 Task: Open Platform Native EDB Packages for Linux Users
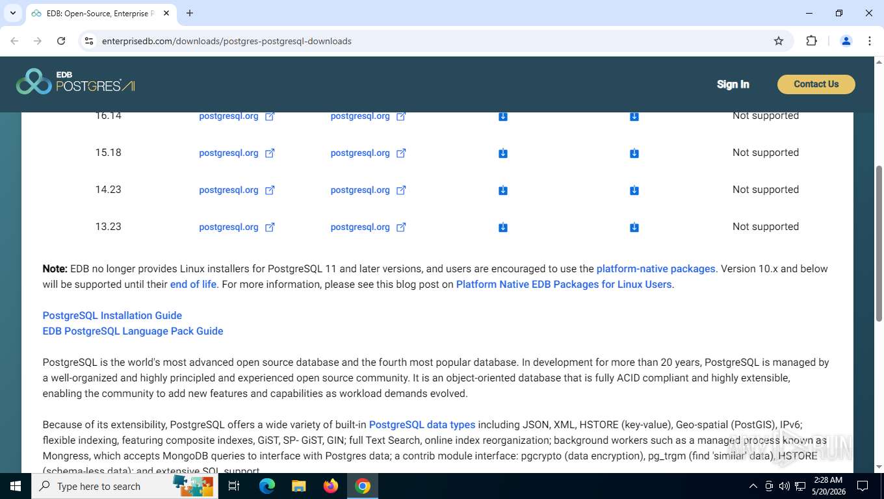coord(564,285)
